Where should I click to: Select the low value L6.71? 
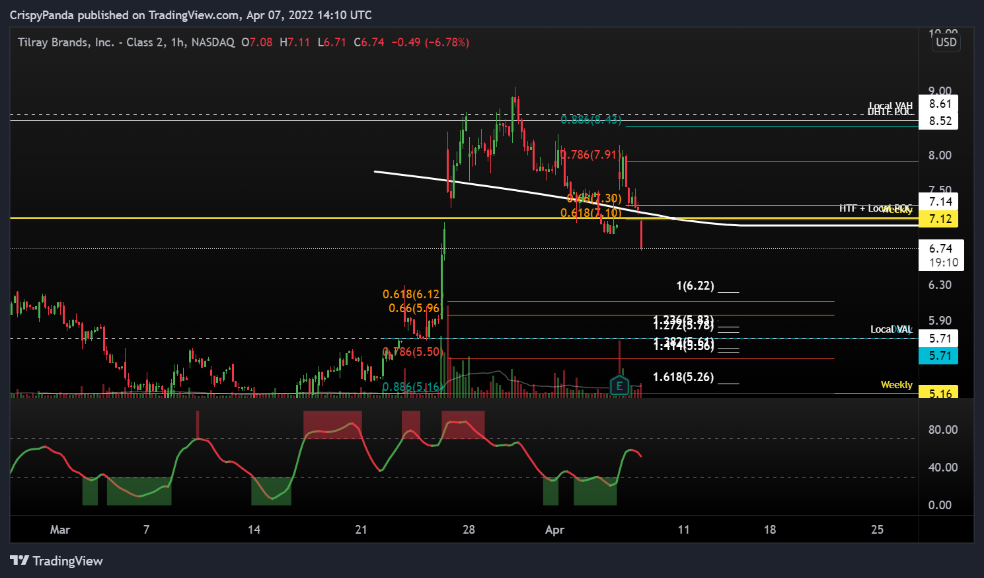coord(332,42)
